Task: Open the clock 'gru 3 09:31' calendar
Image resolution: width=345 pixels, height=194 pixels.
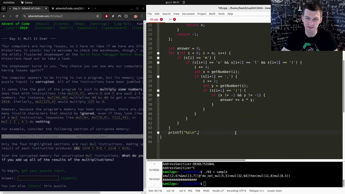Action: click(172, 2)
